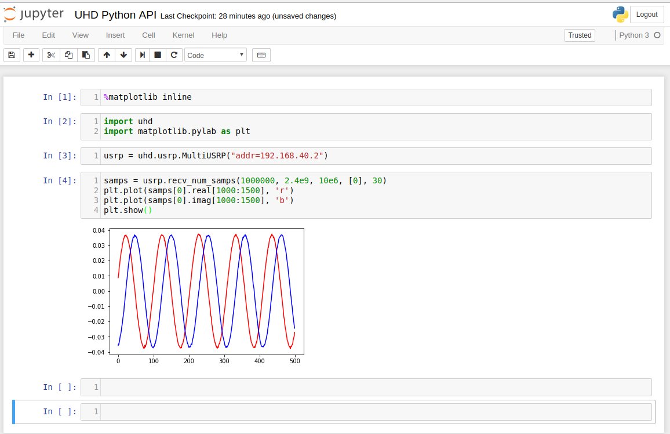
Task: Click the Python 3 kernel name
Action: tap(633, 35)
